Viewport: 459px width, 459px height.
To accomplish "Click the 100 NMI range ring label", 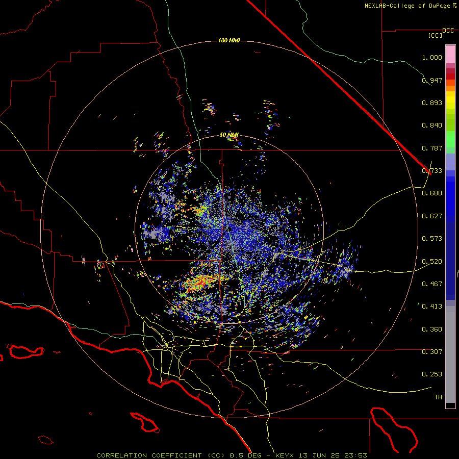I will point(229,40).
